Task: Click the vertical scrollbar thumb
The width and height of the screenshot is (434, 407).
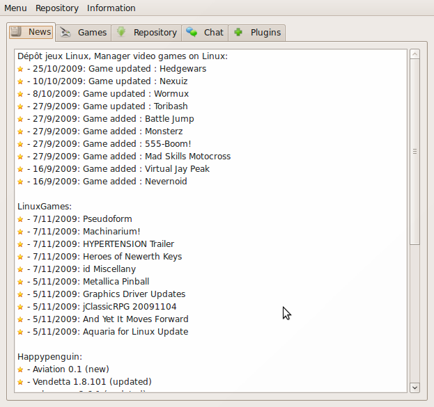Action: pyautogui.click(x=414, y=152)
